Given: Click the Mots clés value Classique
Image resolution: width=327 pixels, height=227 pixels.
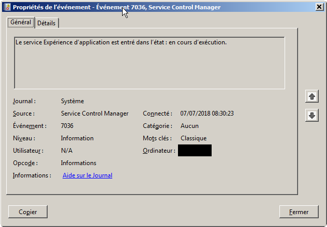Looking at the screenshot, I should tap(194, 138).
